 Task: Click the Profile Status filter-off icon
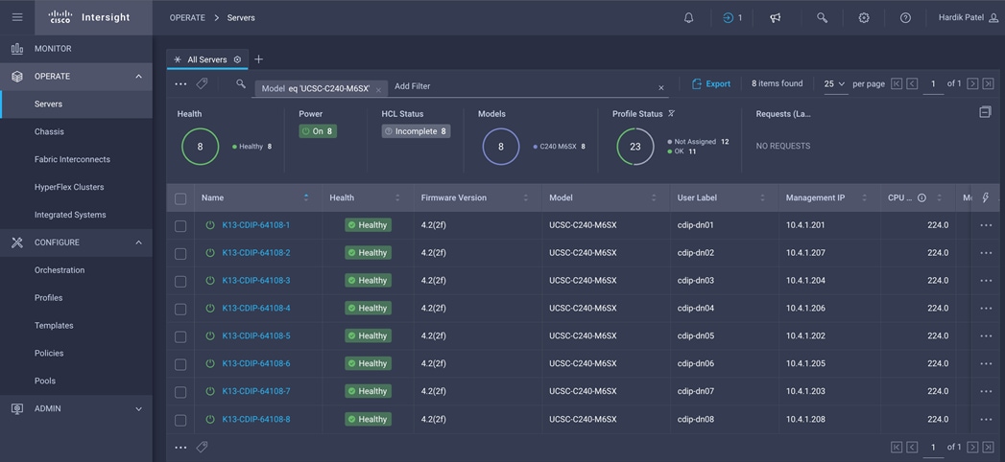671,113
